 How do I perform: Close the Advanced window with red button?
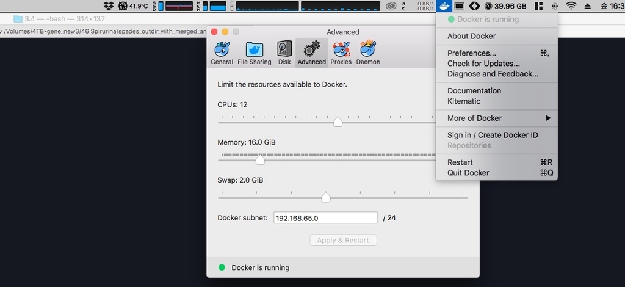coord(214,32)
